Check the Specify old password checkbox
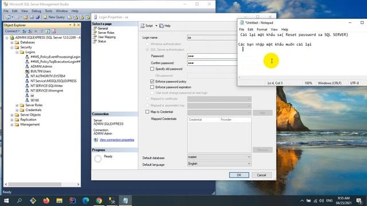The height and width of the screenshot is (206, 367). [152, 69]
